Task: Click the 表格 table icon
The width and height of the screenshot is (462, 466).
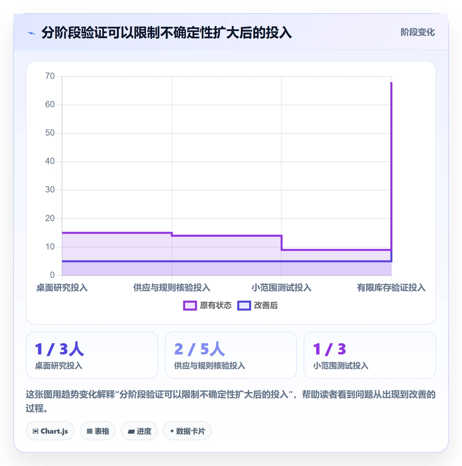Action: [89, 431]
